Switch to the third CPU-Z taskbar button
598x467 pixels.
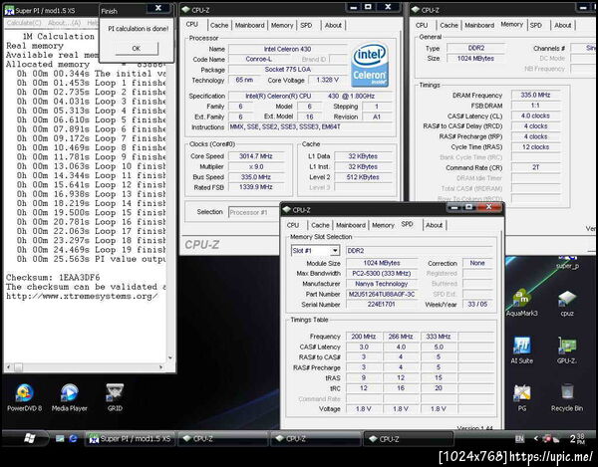pos(409,439)
